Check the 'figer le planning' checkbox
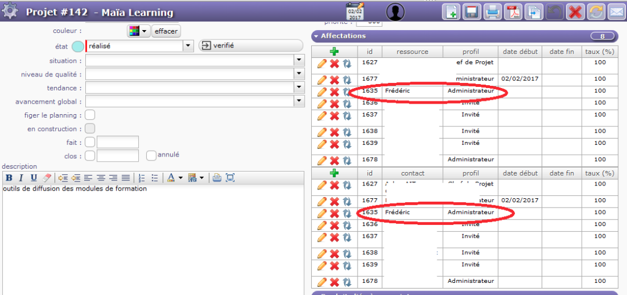The width and height of the screenshot is (627, 295). coord(90,115)
